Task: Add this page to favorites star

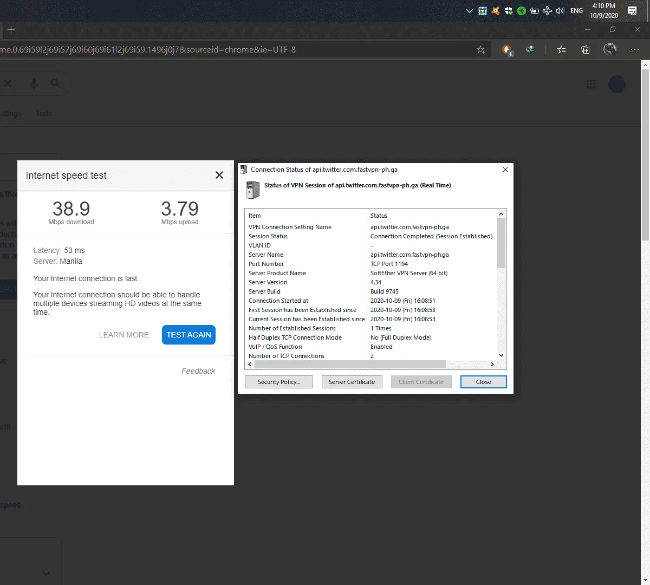Action: click(x=480, y=50)
